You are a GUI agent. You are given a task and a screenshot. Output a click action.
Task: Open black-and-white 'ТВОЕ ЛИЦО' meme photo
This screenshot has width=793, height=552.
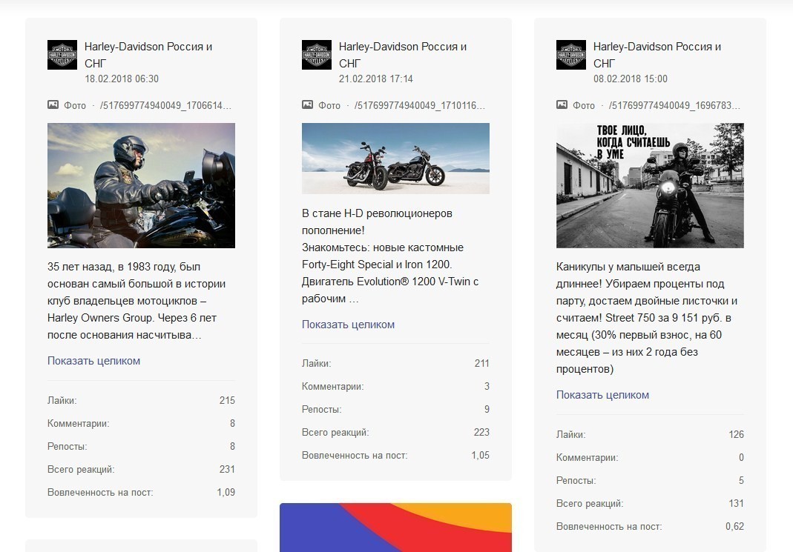click(650, 185)
